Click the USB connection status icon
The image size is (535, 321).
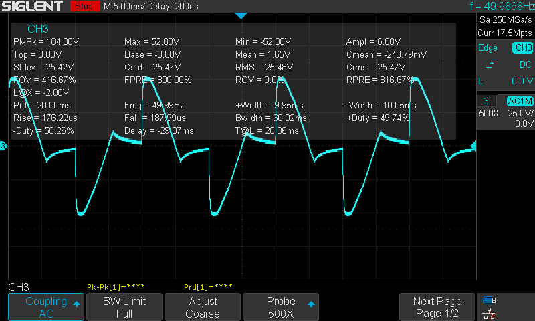490,300
